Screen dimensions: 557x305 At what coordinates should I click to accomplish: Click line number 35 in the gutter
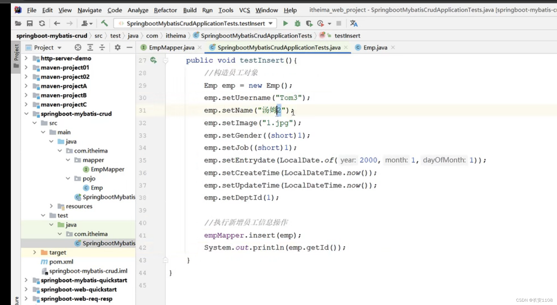pyautogui.click(x=143, y=160)
